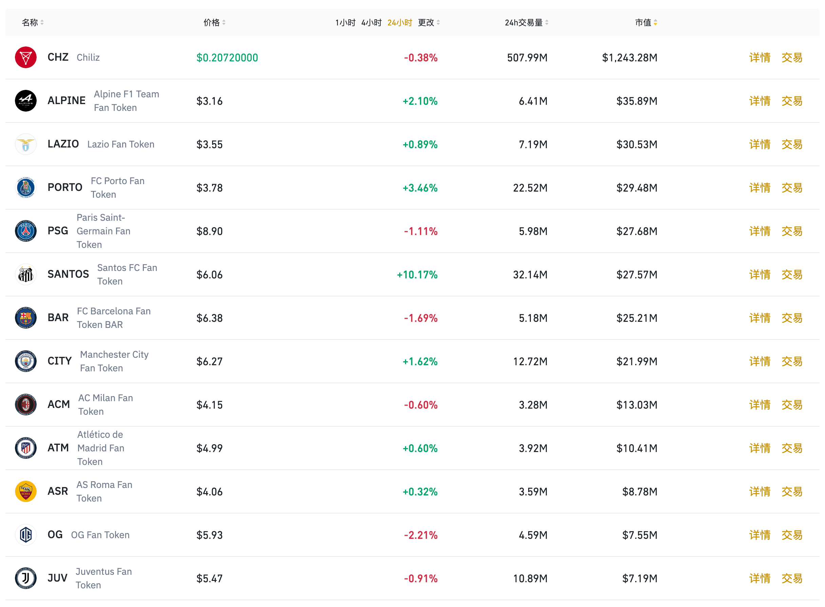Click the ATM volume 3.92M
Image resolution: width=825 pixels, height=607 pixels.
533,448
